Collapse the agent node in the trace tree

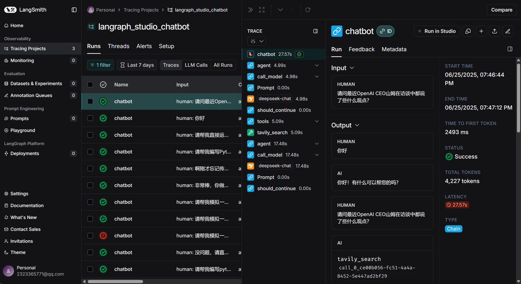tap(317, 65)
